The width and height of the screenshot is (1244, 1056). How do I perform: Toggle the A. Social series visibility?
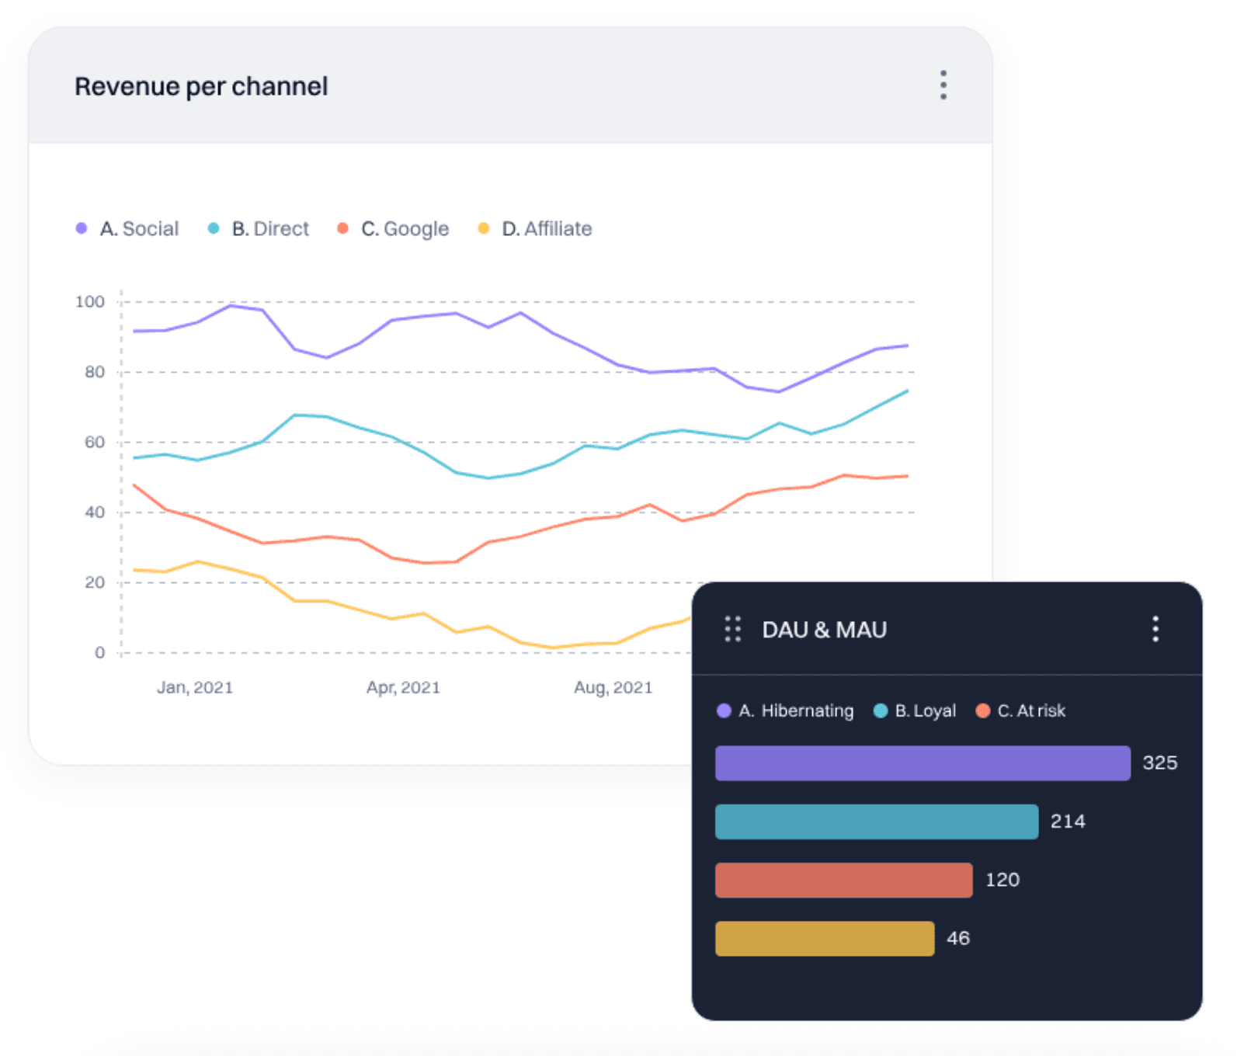(x=139, y=228)
